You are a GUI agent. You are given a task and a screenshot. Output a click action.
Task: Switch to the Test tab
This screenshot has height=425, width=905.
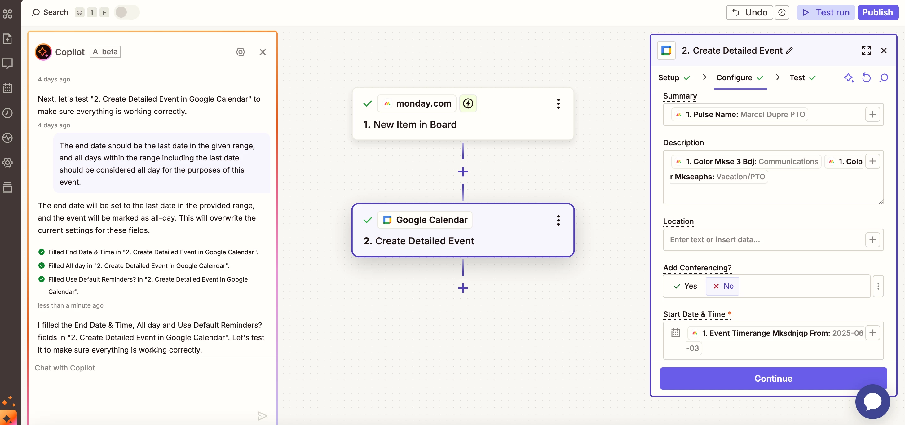802,78
